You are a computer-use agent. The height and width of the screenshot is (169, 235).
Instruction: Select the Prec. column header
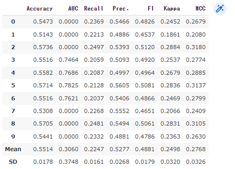[121, 9]
